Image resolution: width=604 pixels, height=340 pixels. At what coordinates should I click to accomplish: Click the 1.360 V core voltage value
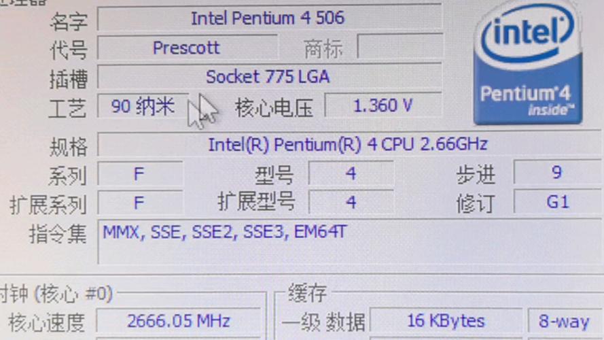pyautogui.click(x=383, y=105)
